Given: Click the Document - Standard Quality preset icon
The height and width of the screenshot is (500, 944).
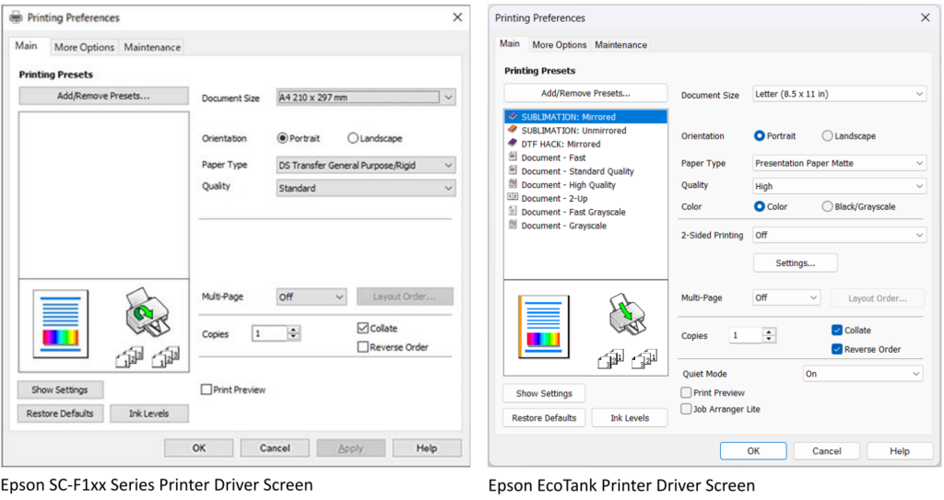Looking at the screenshot, I should point(513,171).
